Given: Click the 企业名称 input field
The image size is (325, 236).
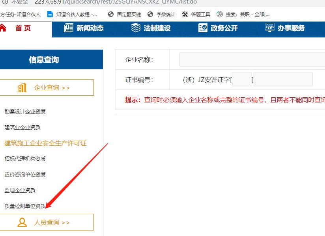Looking at the screenshot, I should click(x=252, y=59).
